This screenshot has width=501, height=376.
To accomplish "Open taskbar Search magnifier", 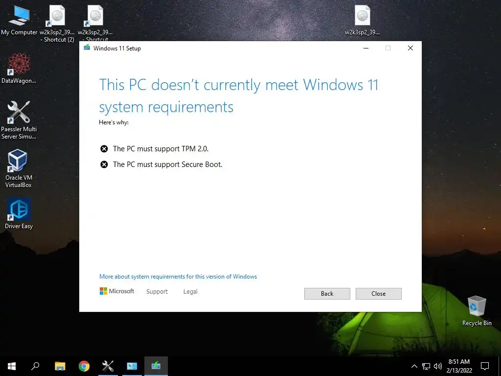I will pos(35,366).
